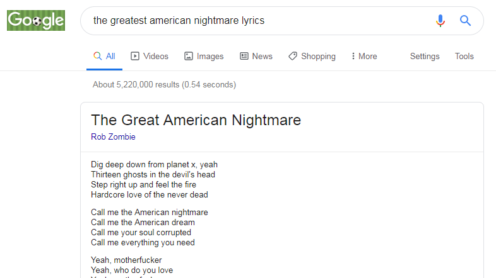
Task: Open the Shopping results tab
Action: click(312, 56)
